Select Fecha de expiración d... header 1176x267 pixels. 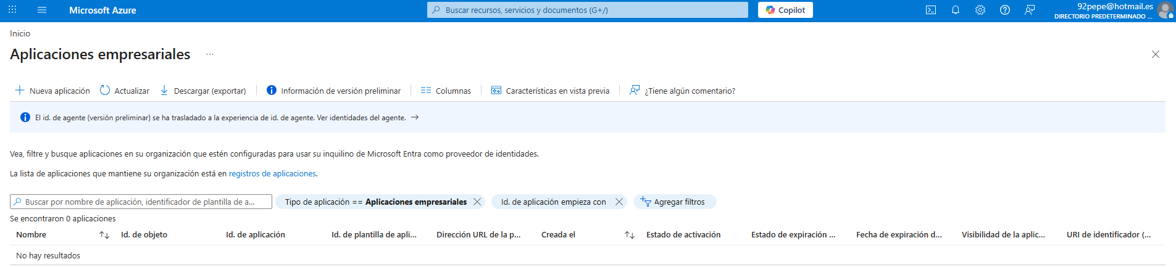(899, 235)
